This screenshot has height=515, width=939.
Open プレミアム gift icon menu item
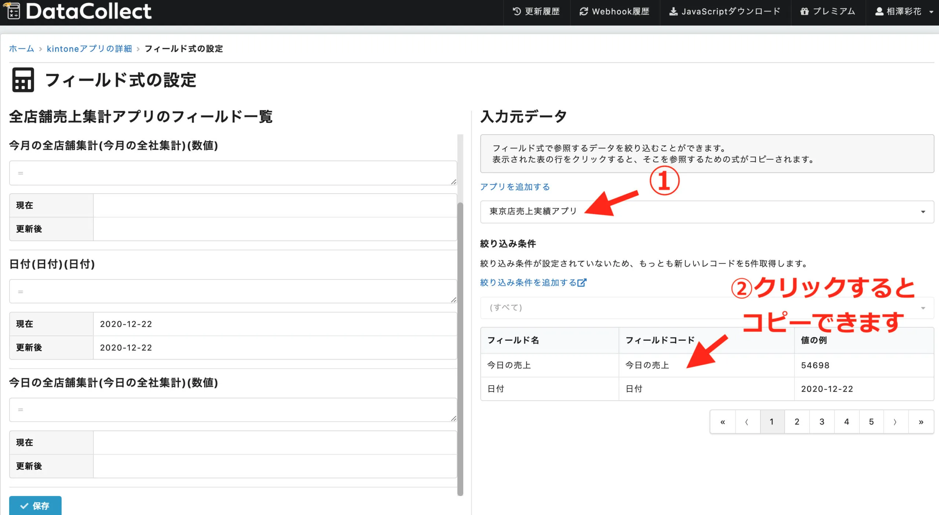804,11
